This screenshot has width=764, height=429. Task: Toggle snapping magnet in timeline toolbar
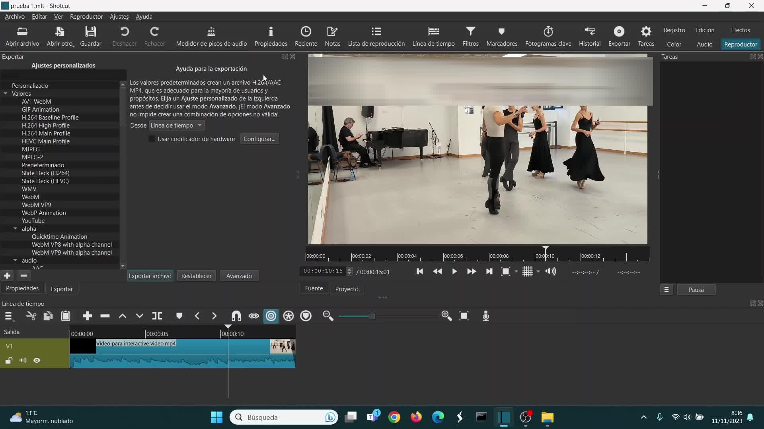coord(236,316)
